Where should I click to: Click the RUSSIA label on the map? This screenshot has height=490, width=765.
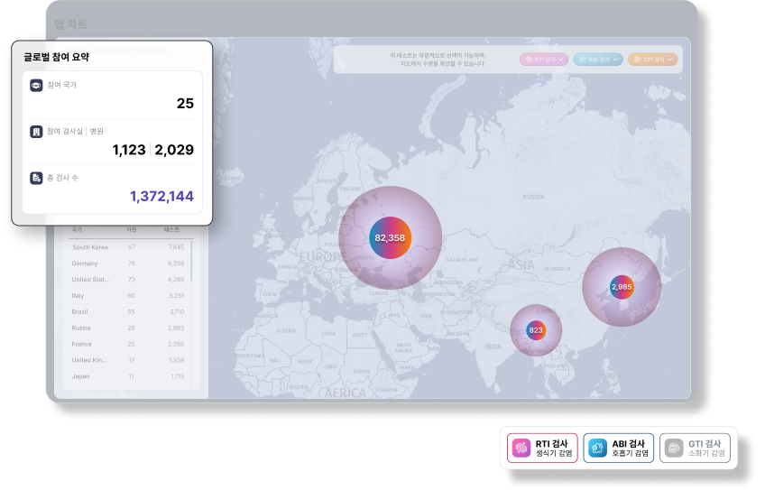click(x=533, y=197)
